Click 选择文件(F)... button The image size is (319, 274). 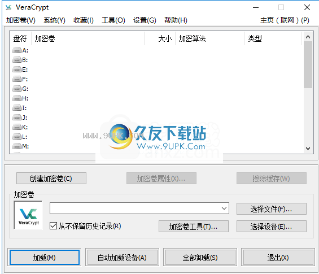(x=272, y=208)
